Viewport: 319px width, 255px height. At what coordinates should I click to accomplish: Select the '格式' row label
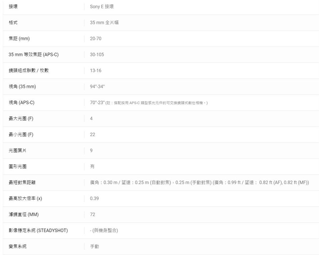point(14,23)
